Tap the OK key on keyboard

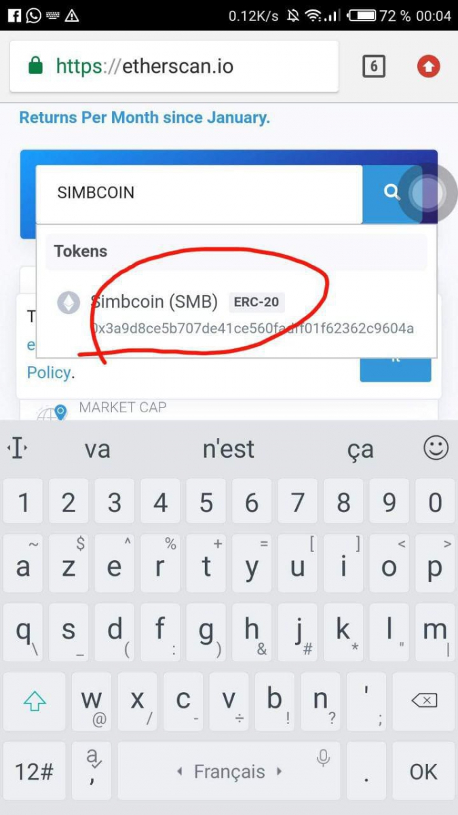click(423, 772)
